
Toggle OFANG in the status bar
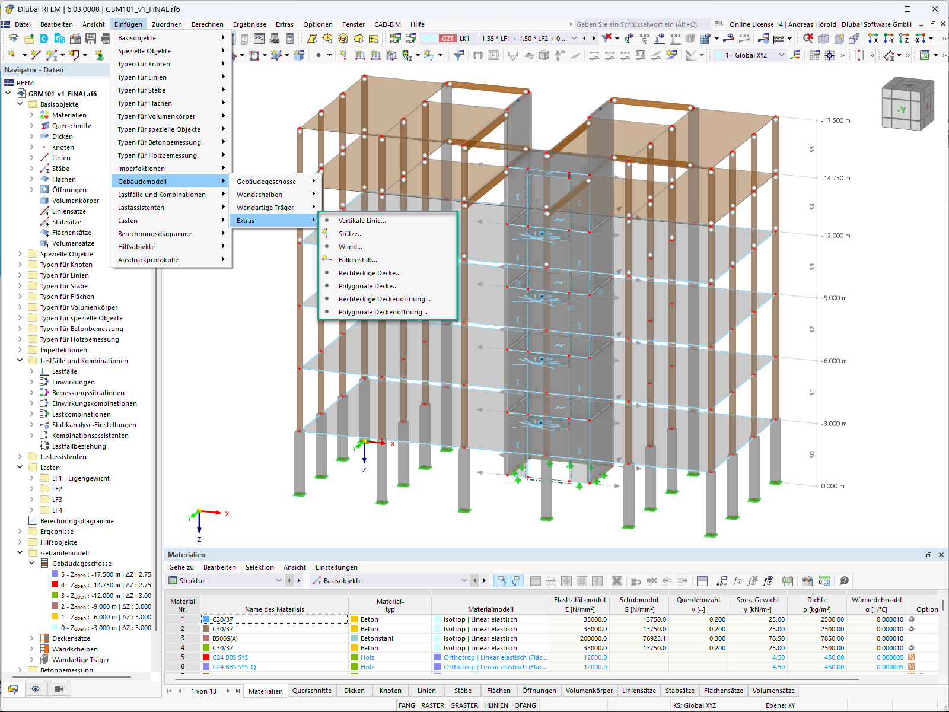(x=525, y=705)
